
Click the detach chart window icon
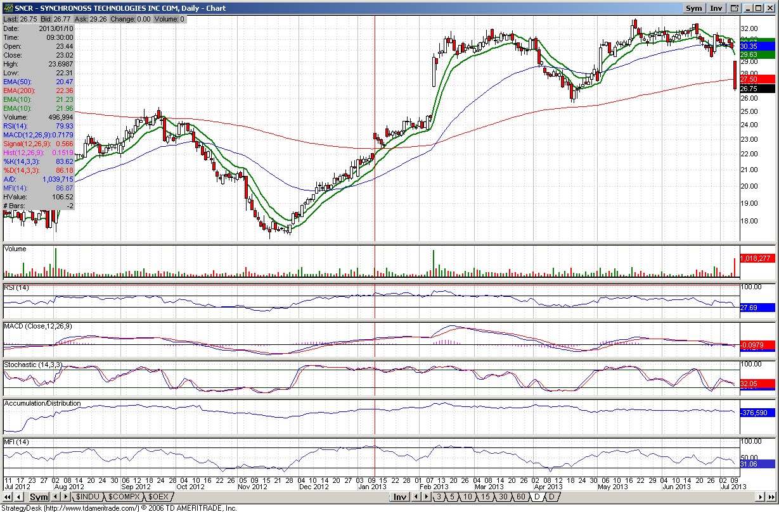point(735,8)
